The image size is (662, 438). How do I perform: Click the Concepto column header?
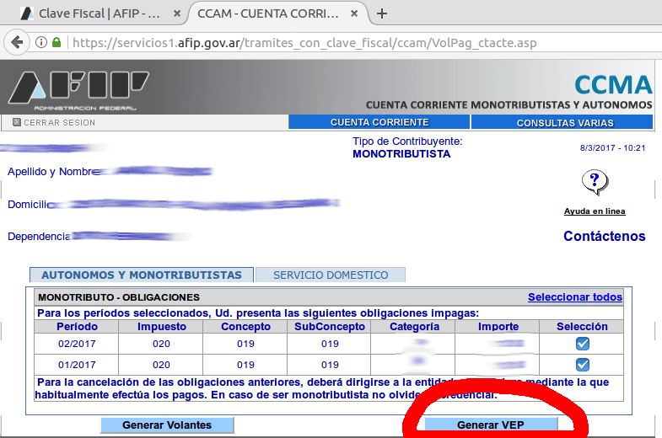click(x=245, y=327)
